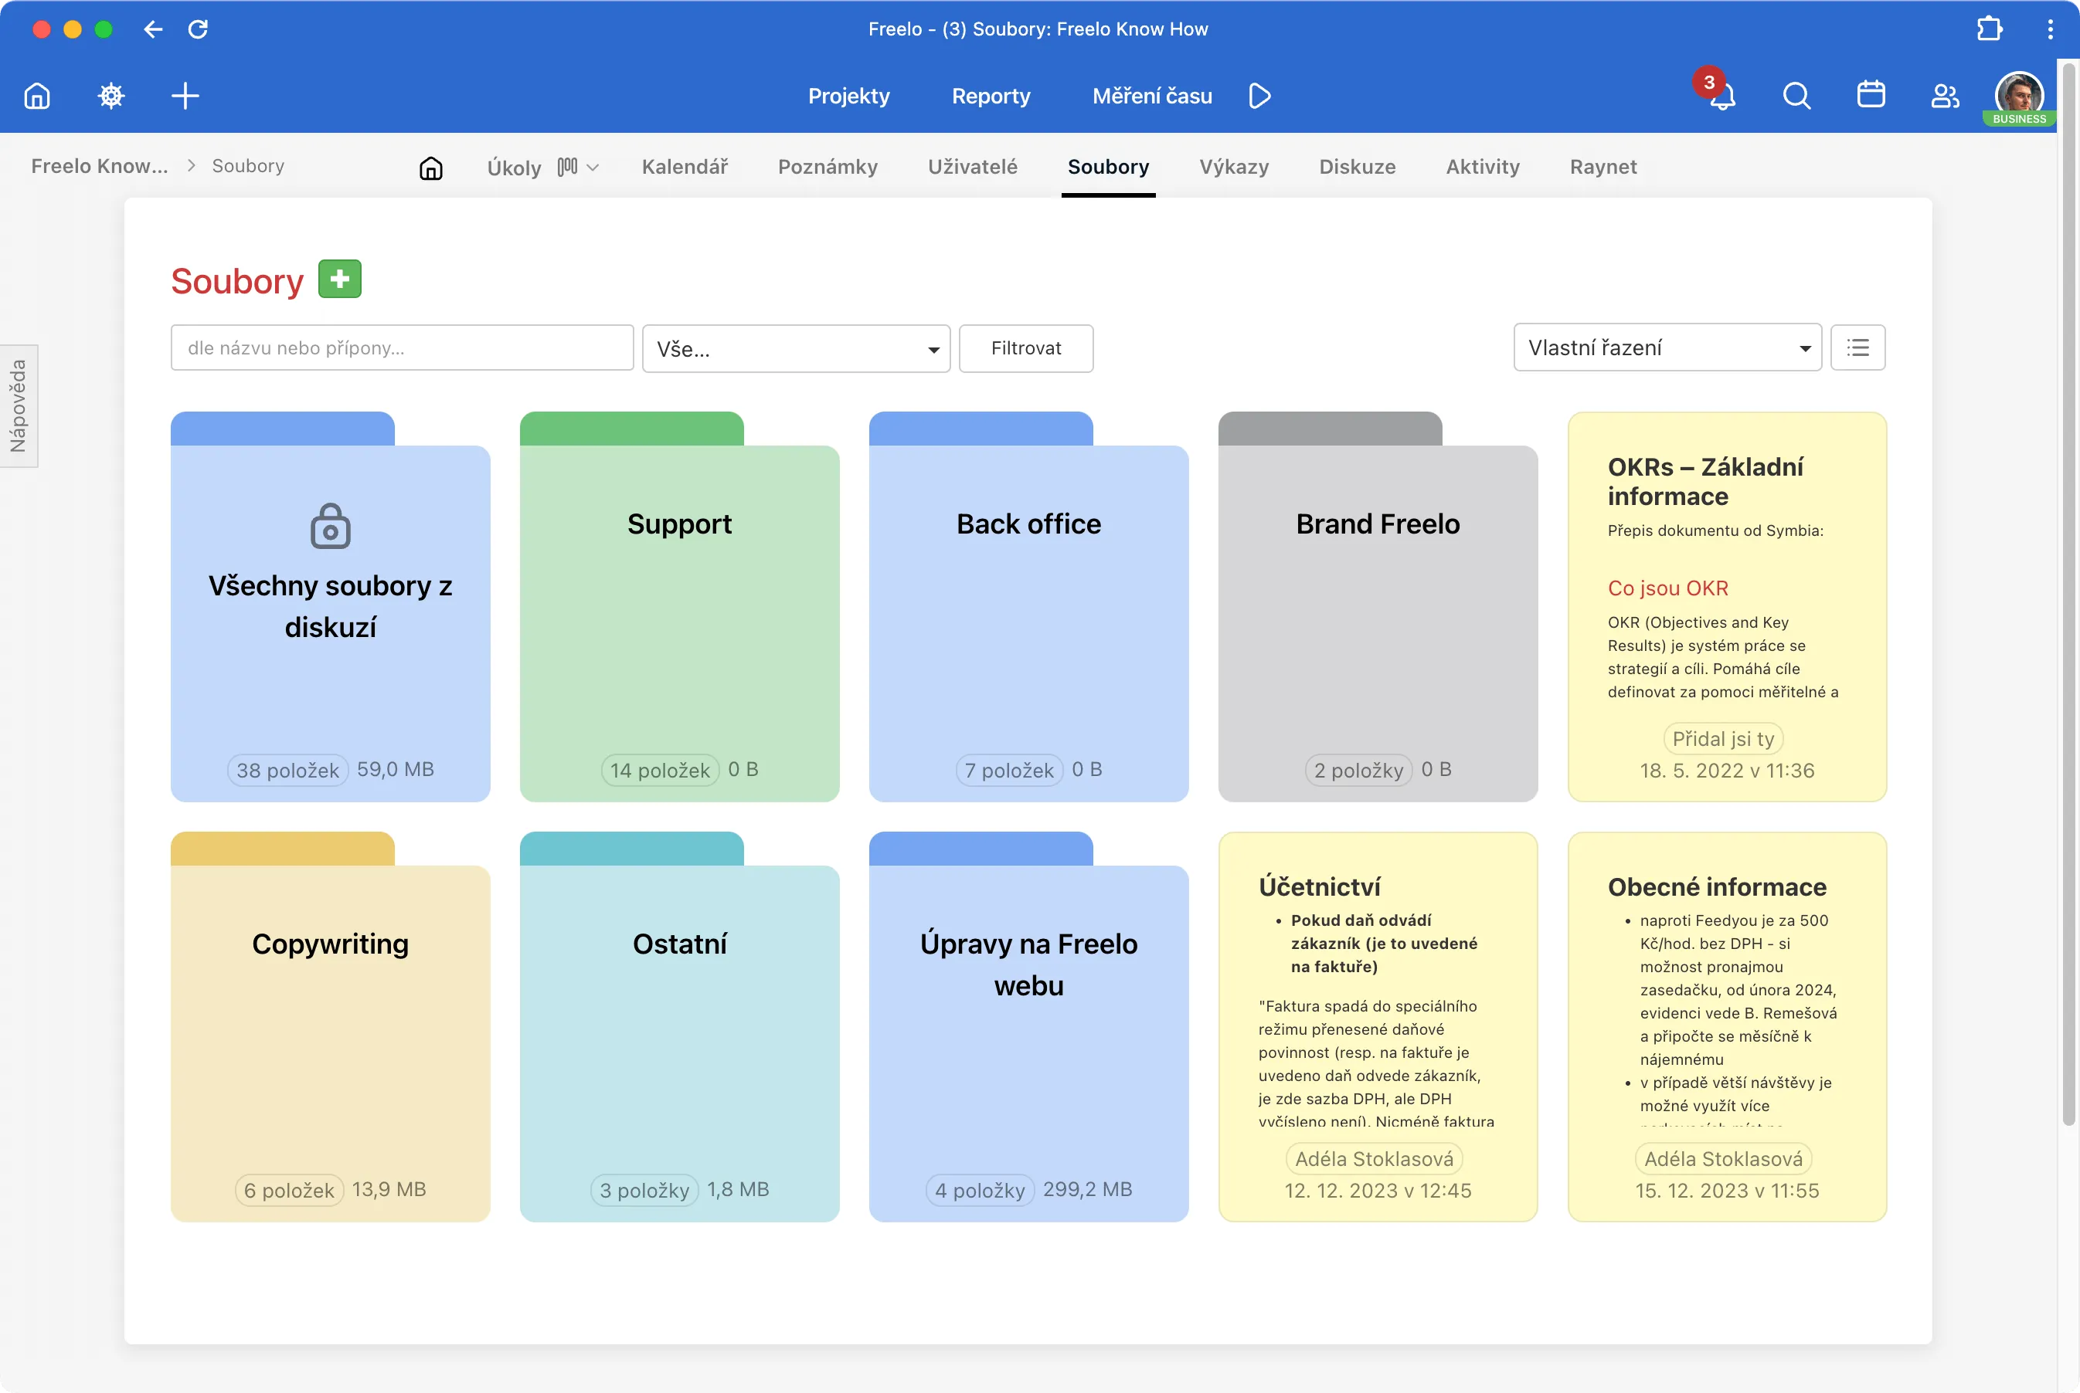Open the Nápověda help side tab
The width and height of the screenshot is (2080, 1393).
[x=19, y=406]
